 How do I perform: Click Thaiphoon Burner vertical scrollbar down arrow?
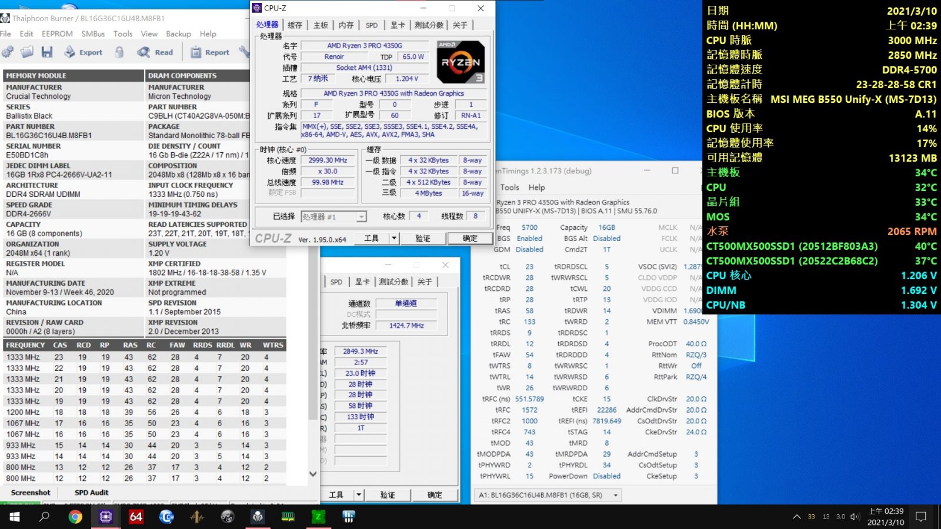313,474
